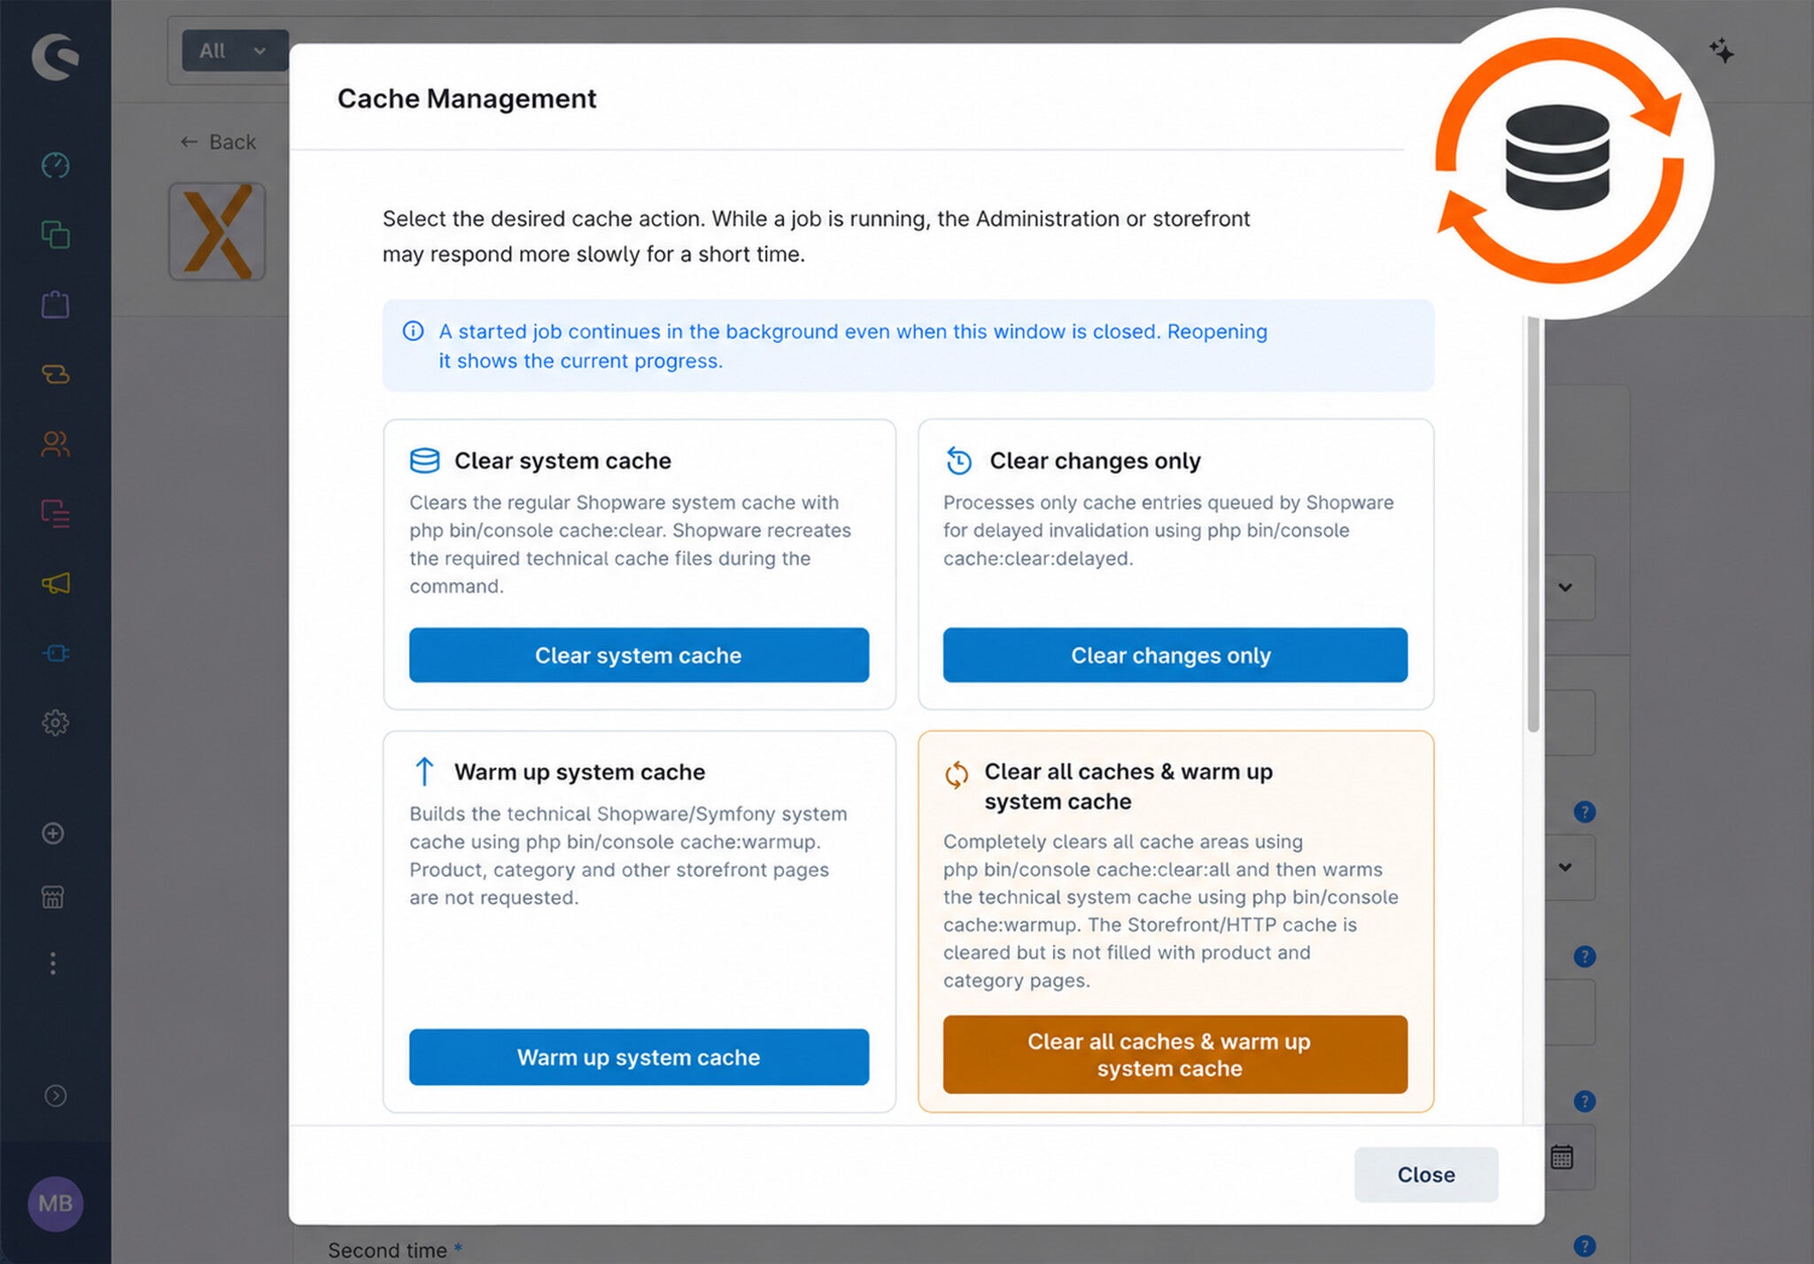Click the 'Clear changes only' card heading
1814x1264 pixels.
pos(1095,461)
